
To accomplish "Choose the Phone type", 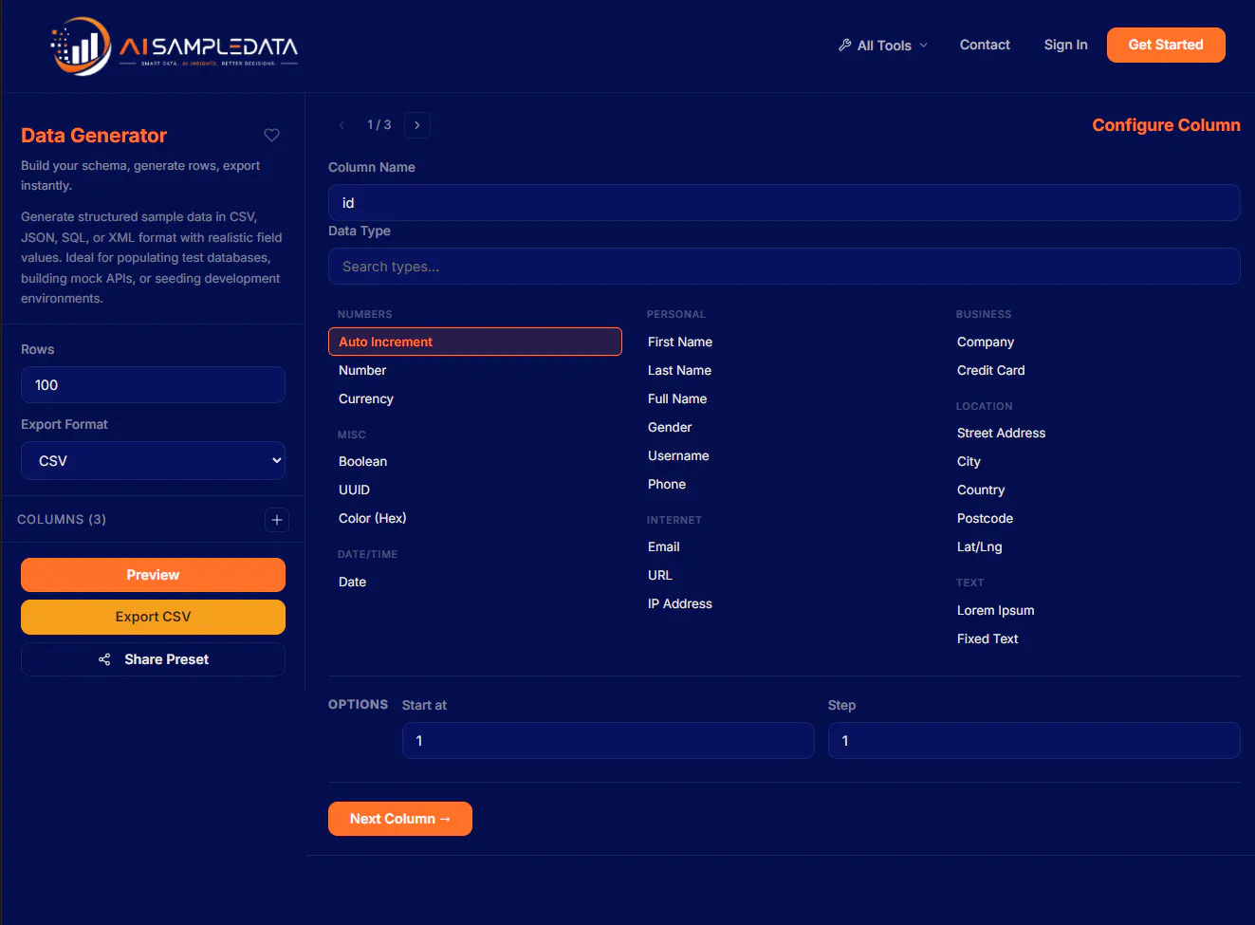I will tap(667, 485).
